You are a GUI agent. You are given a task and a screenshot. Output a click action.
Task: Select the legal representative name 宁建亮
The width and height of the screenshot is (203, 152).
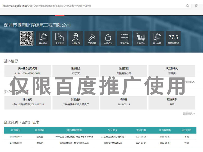click(172, 73)
